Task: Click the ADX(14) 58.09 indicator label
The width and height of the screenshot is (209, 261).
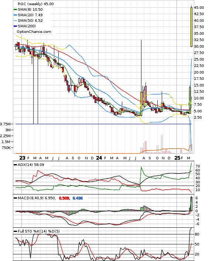Action: tap(31, 165)
